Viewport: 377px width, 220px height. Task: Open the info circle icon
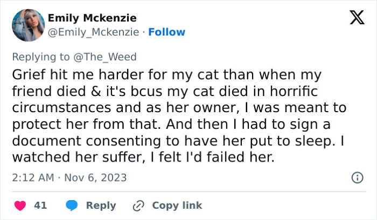pos(356,177)
